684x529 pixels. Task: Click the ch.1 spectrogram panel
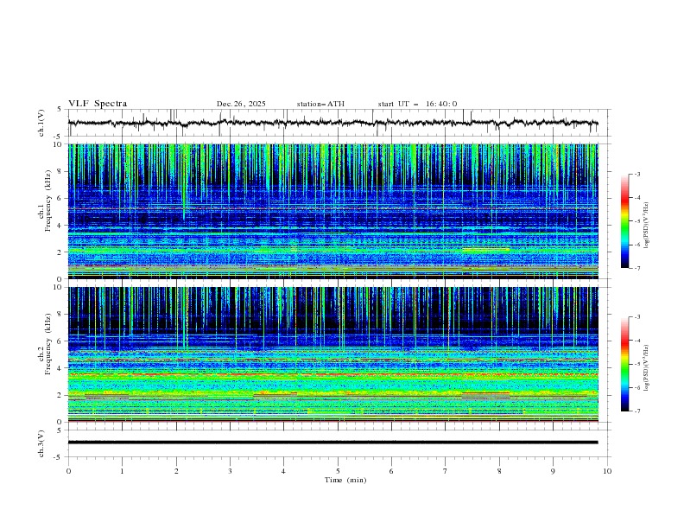333,211
